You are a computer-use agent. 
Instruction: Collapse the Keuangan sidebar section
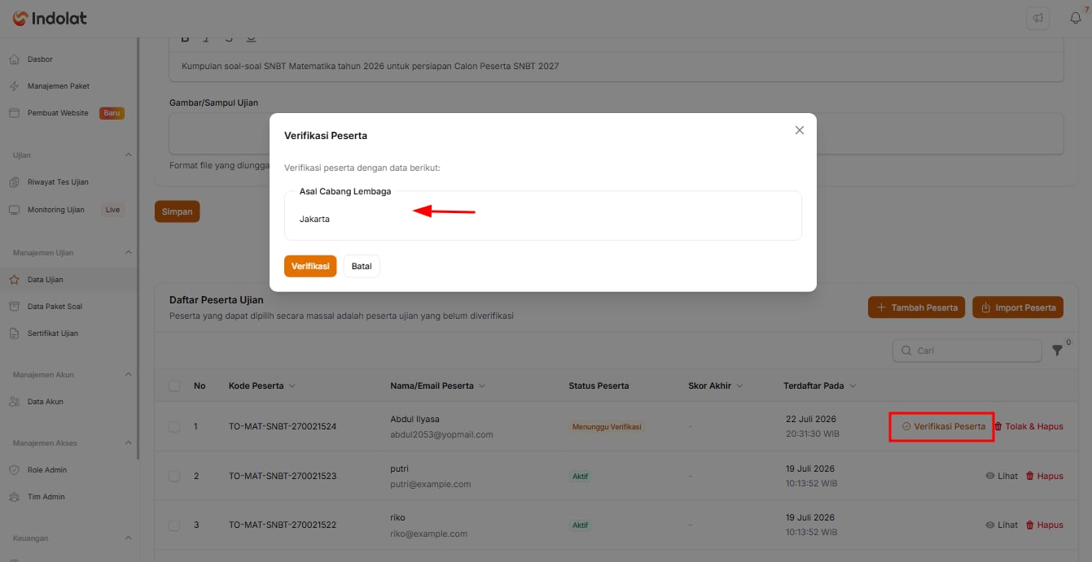coord(128,538)
